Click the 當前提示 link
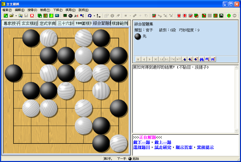Image resolution: width=241 pixels, height=162 pixels. pyautogui.click(x=205, y=147)
